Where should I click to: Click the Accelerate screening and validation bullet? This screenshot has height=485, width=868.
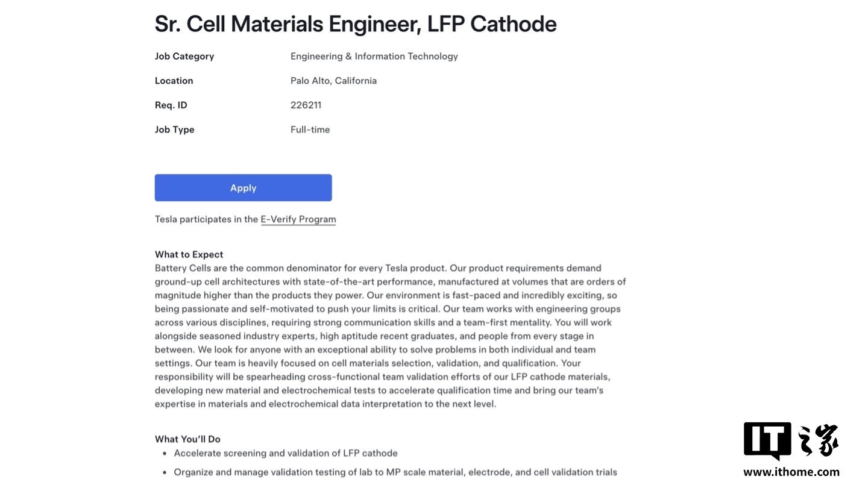[x=286, y=453]
